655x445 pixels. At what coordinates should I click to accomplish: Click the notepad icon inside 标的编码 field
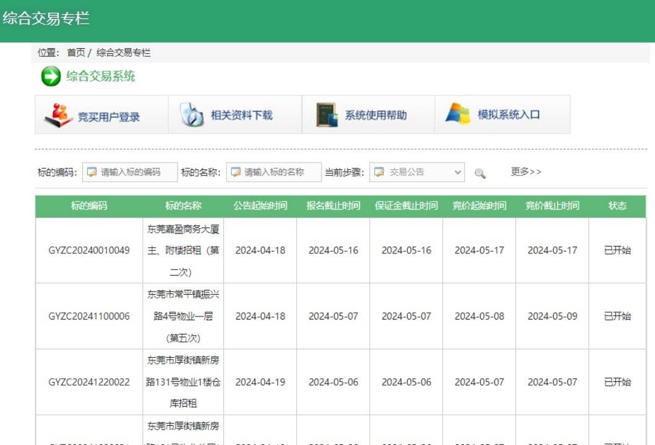click(93, 172)
